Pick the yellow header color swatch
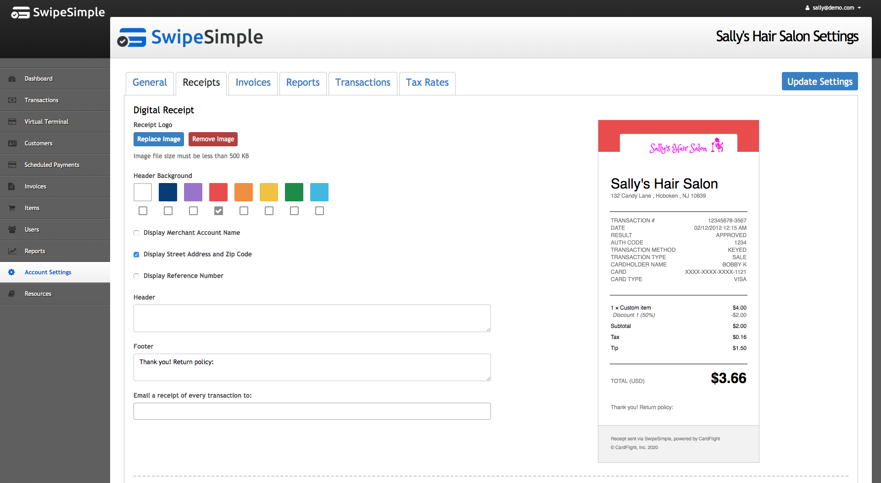This screenshot has height=483, width=881. tap(269, 192)
